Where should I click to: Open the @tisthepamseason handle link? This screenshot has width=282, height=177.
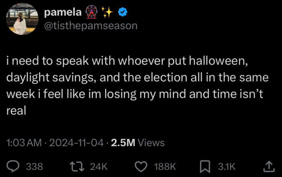(x=91, y=26)
